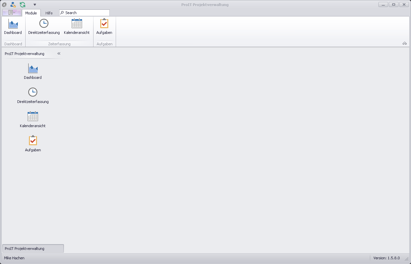Open Kalenderansicht in the ribbon
The height and width of the screenshot is (264, 411).
[77, 27]
